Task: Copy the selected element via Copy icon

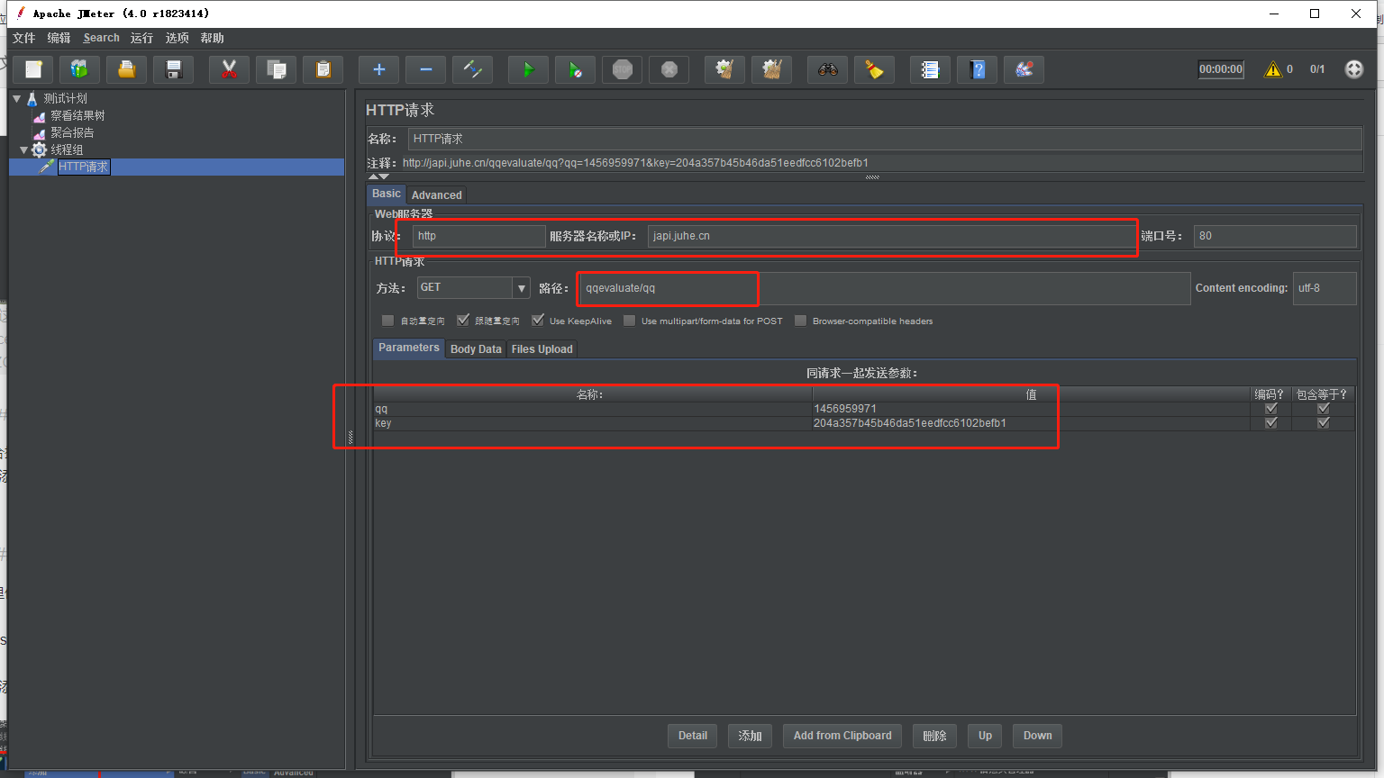Action: click(x=277, y=69)
